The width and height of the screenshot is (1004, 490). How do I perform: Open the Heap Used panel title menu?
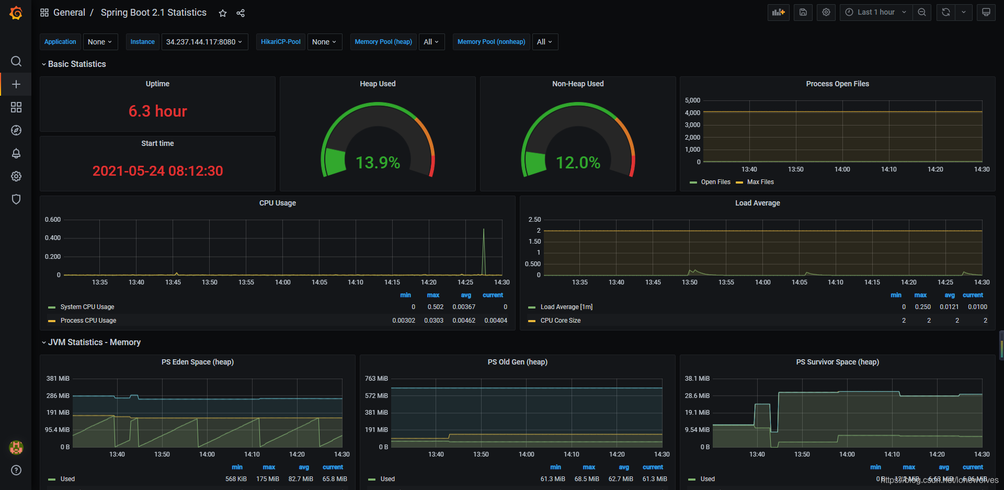tap(378, 84)
